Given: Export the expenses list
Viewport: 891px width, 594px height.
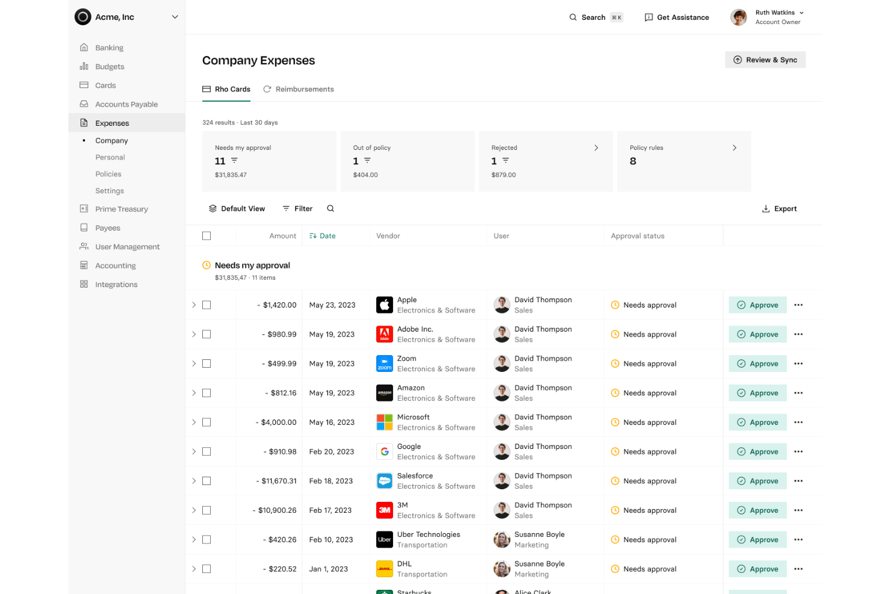Looking at the screenshot, I should (779, 208).
